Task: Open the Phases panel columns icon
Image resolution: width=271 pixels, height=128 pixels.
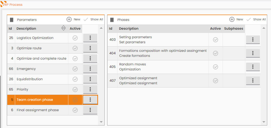Action: click(112, 20)
